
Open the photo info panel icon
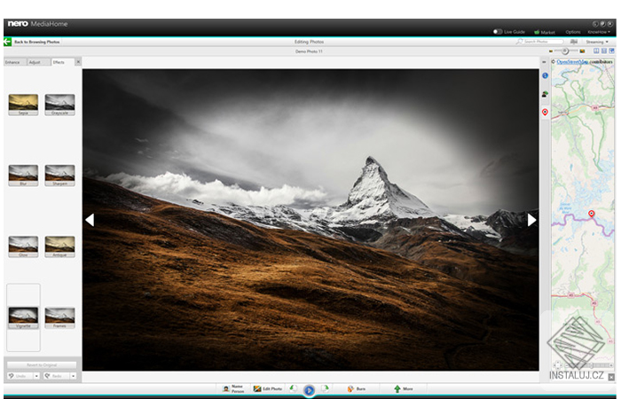[545, 75]
